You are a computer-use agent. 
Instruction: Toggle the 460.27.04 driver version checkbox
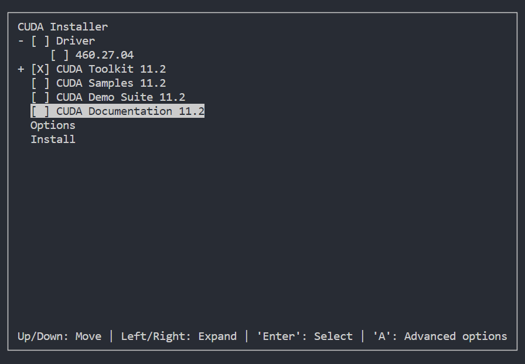pyautogui.click(x=60, y=55)
